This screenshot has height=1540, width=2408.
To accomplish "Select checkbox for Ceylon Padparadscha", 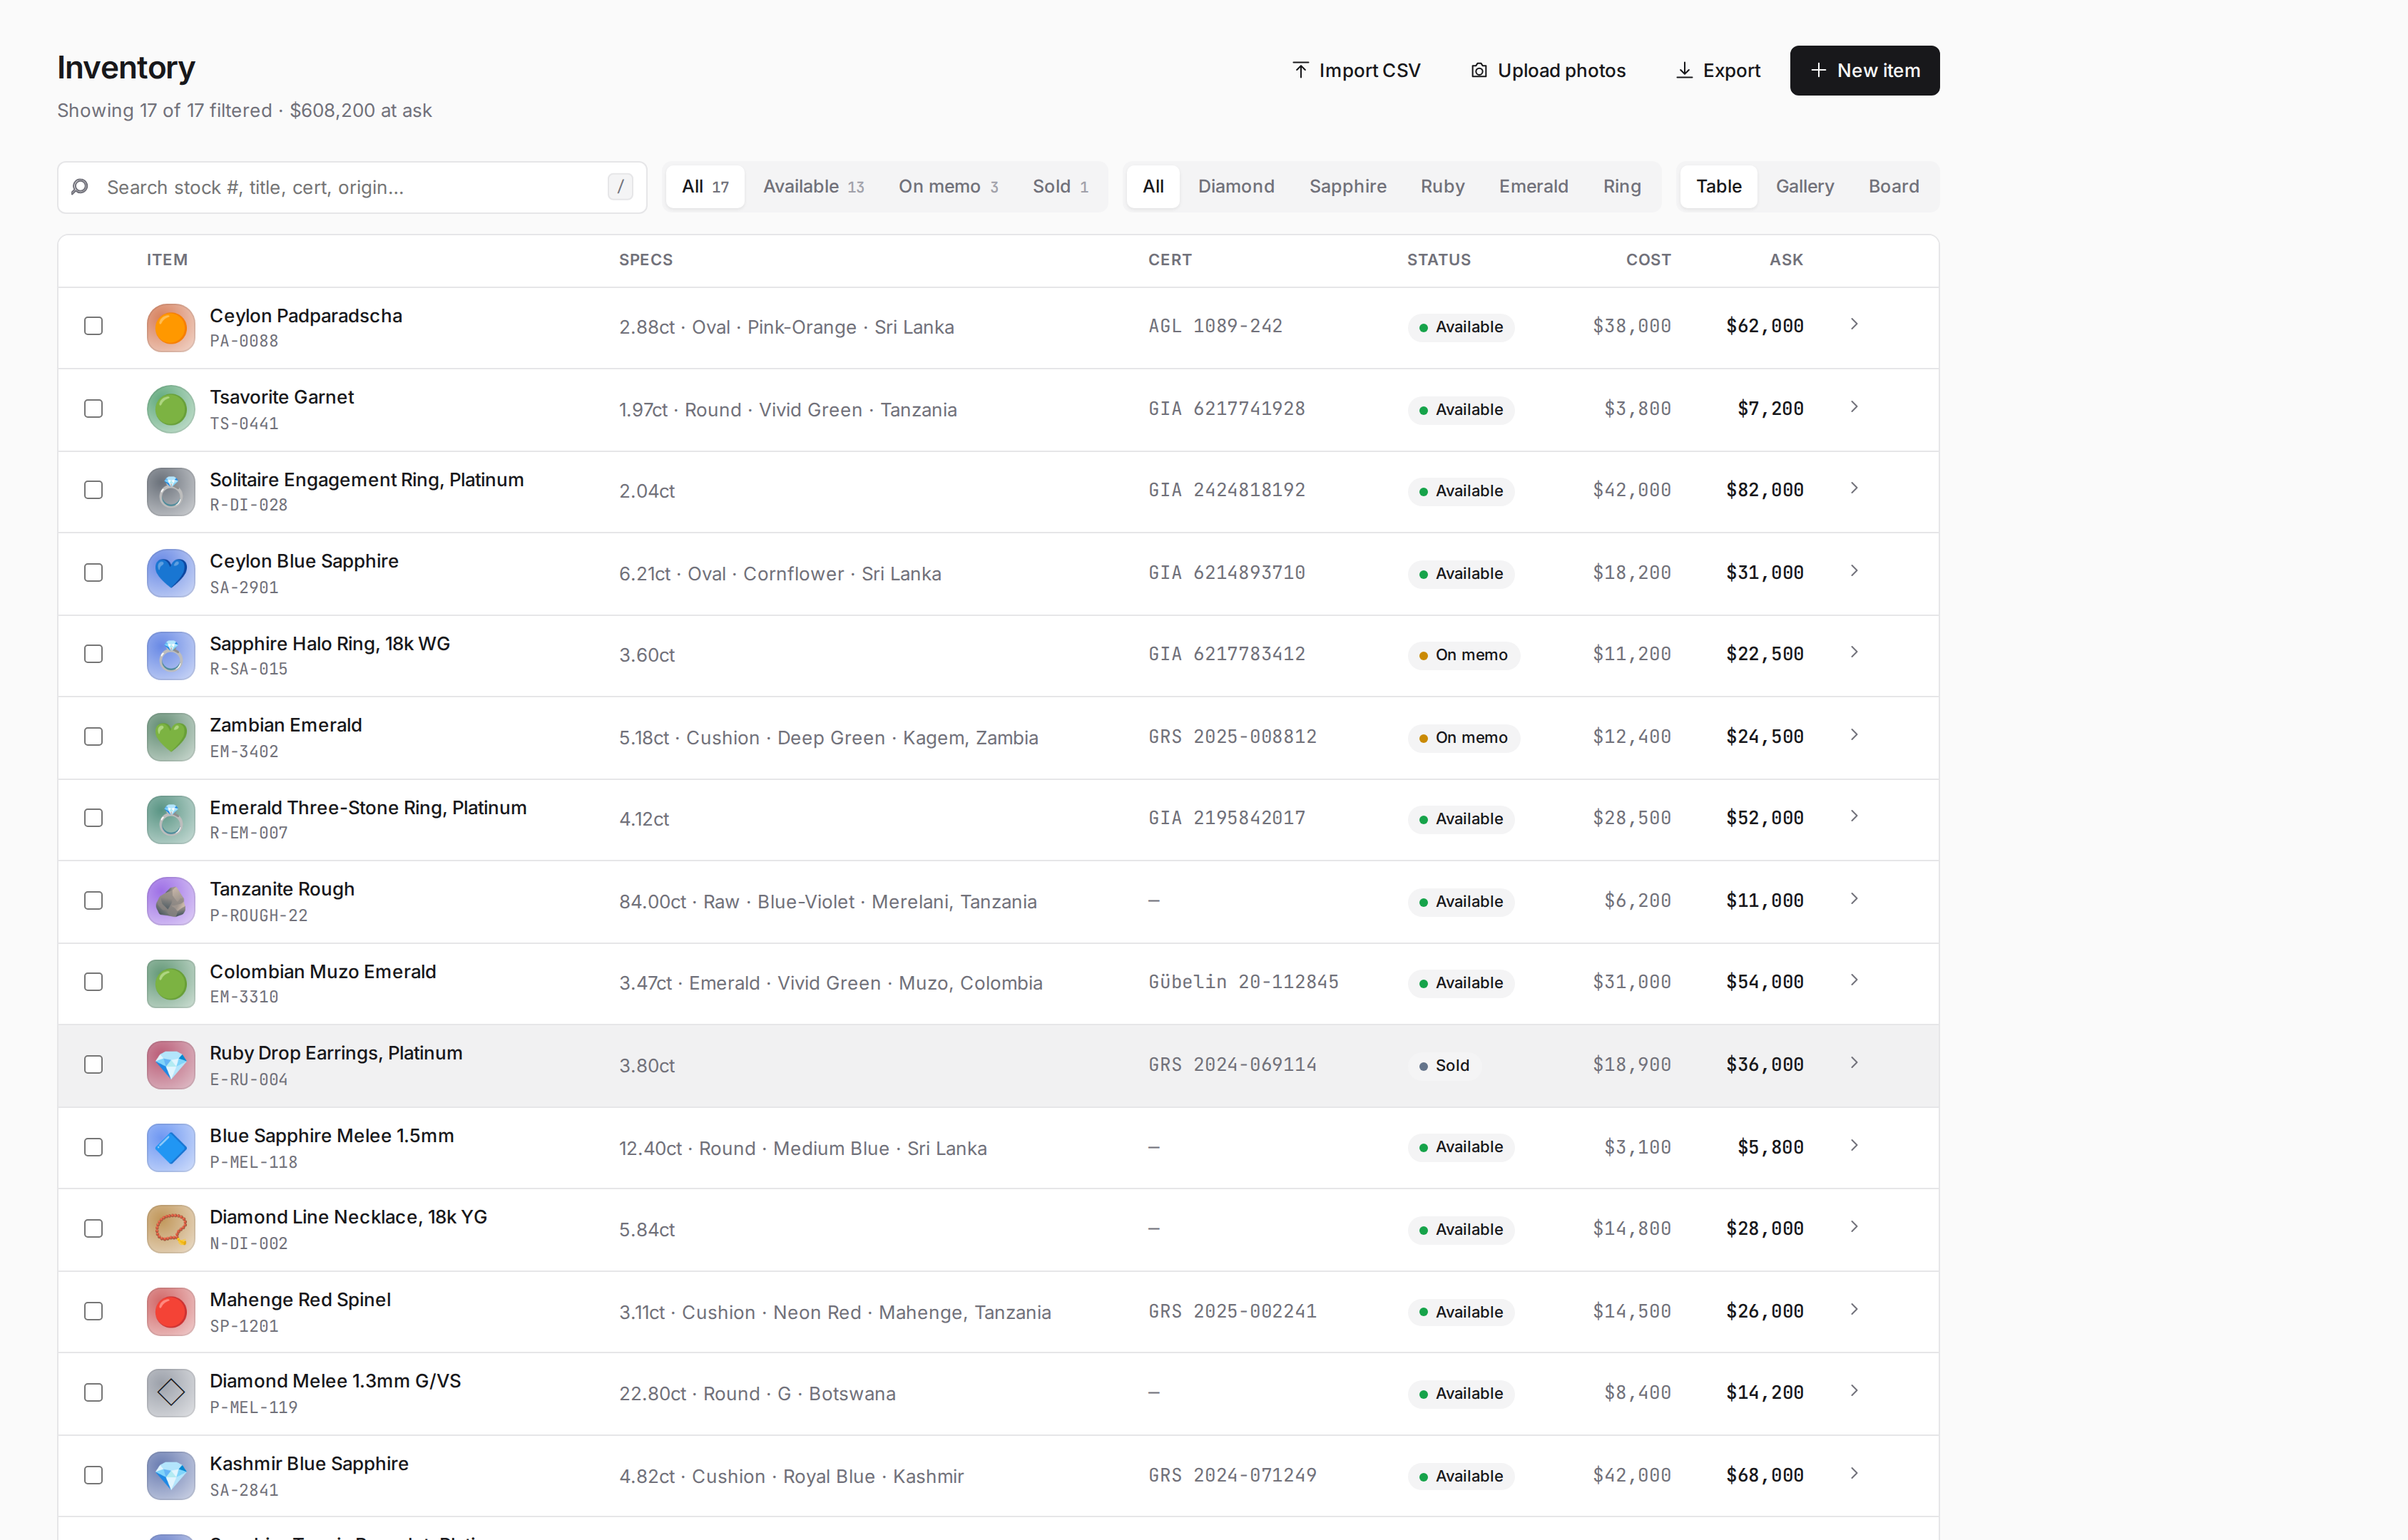I will click(x=93, y=326).
